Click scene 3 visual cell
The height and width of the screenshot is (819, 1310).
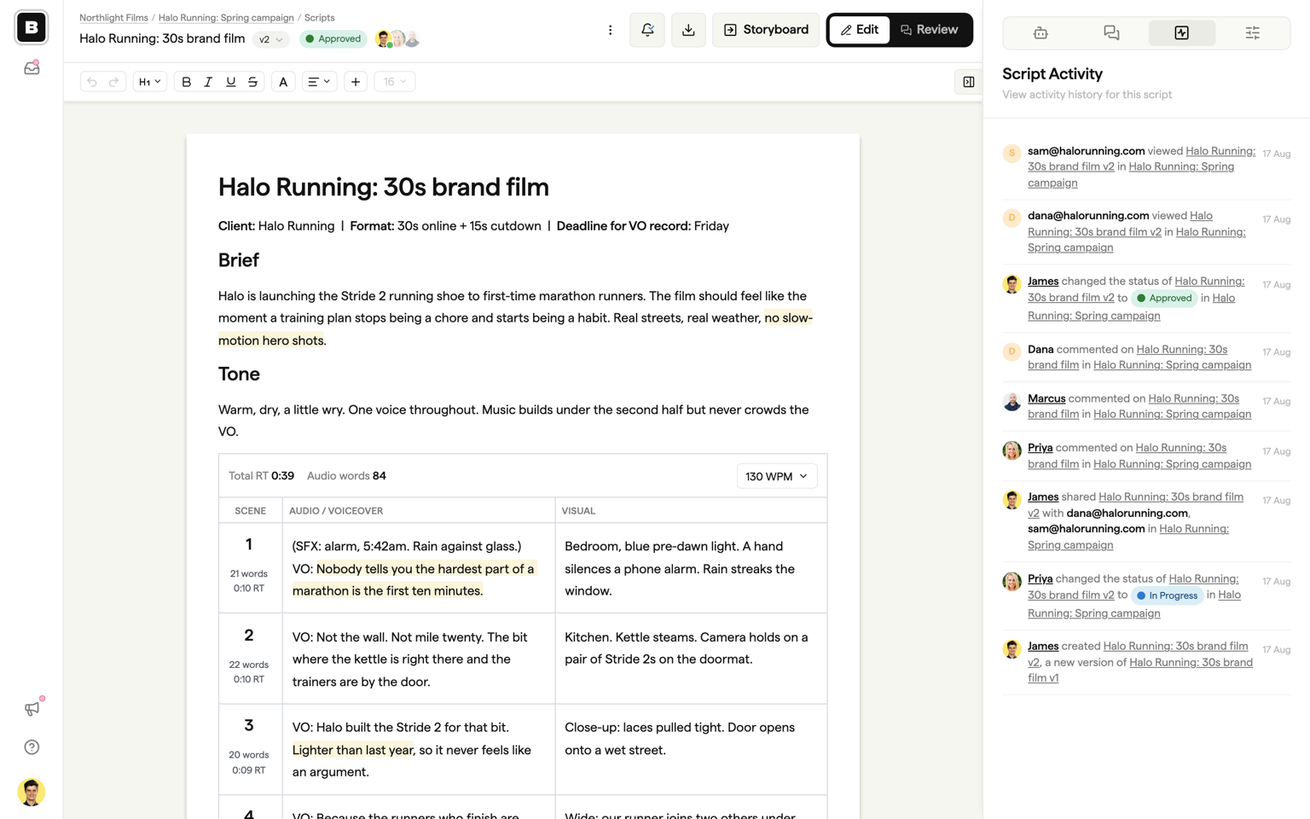click(691, 749)
